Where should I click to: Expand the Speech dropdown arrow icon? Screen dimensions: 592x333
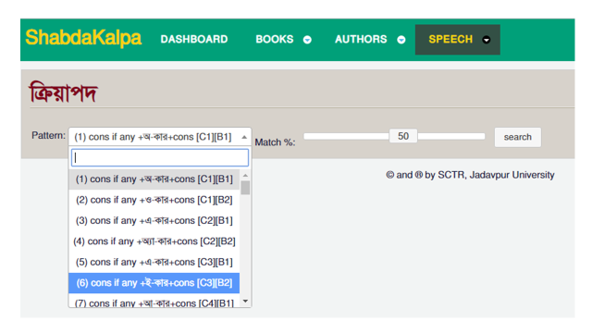coord(487,40)
